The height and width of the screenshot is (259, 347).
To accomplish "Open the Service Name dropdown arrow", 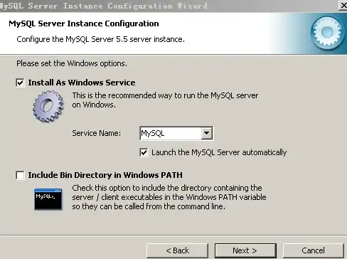I will pos(206,133).
